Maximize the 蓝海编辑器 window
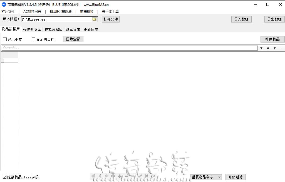This screenshot has height=182, width=285. pyautogui.click(x=268, y=4)
